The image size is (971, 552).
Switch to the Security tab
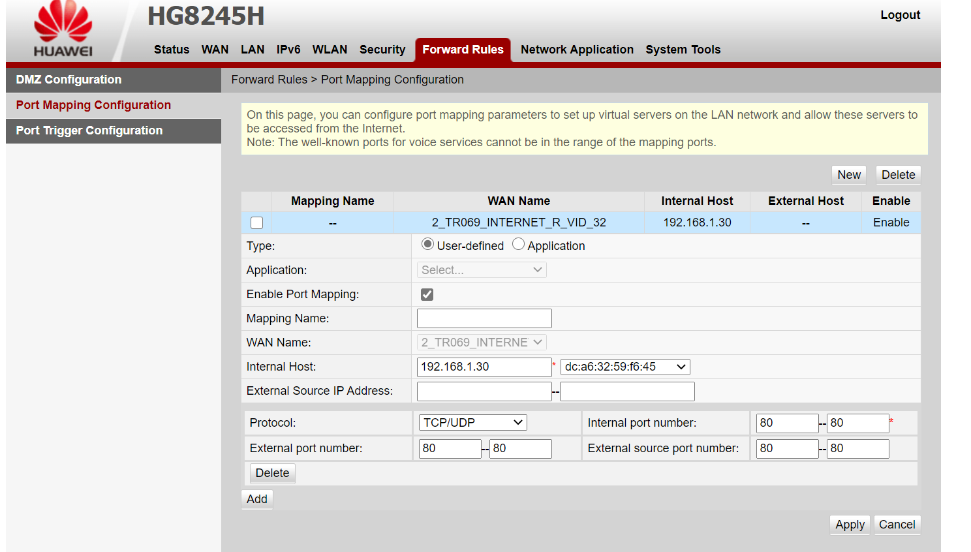(382, 50)
